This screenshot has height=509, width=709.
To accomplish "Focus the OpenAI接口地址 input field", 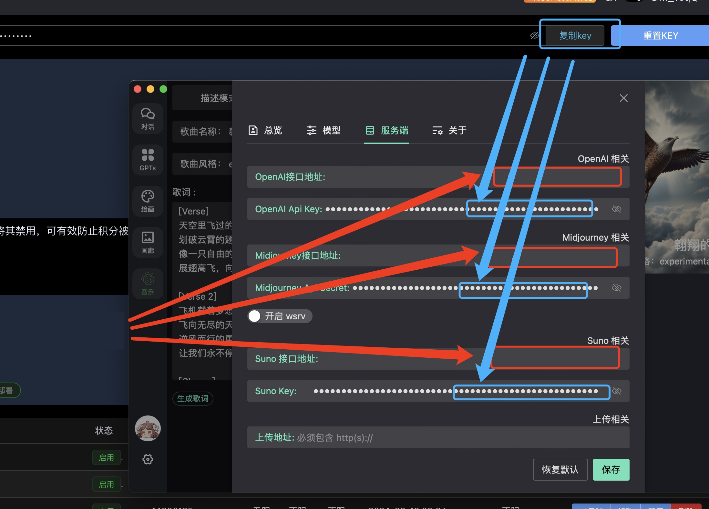I will pyautogui.click(x=438, y=177).
